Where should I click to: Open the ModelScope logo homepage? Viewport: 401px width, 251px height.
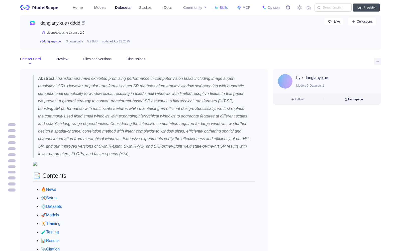pos(39,8)
